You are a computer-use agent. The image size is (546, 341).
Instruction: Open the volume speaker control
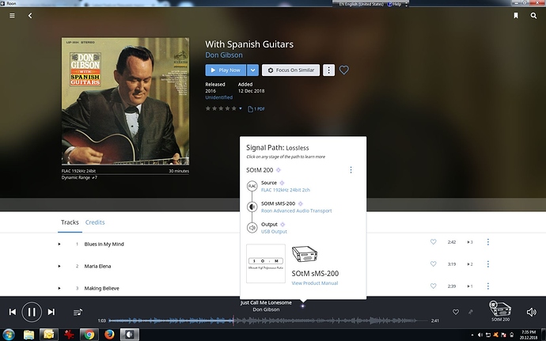532,312
